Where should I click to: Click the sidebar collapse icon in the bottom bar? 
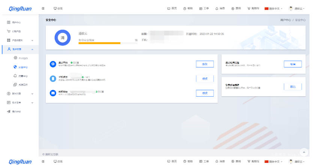tap(43, 161)
